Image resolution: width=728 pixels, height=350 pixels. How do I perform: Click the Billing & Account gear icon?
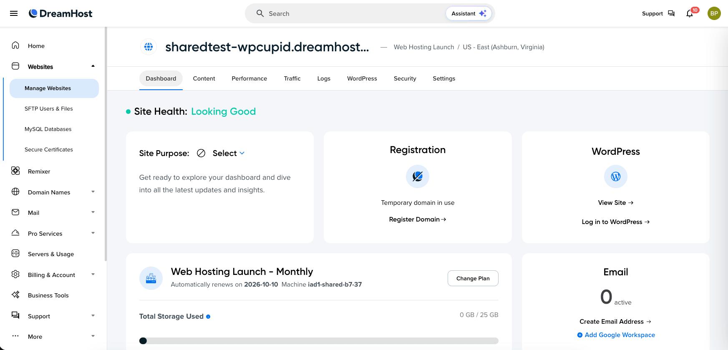point(15,274)
